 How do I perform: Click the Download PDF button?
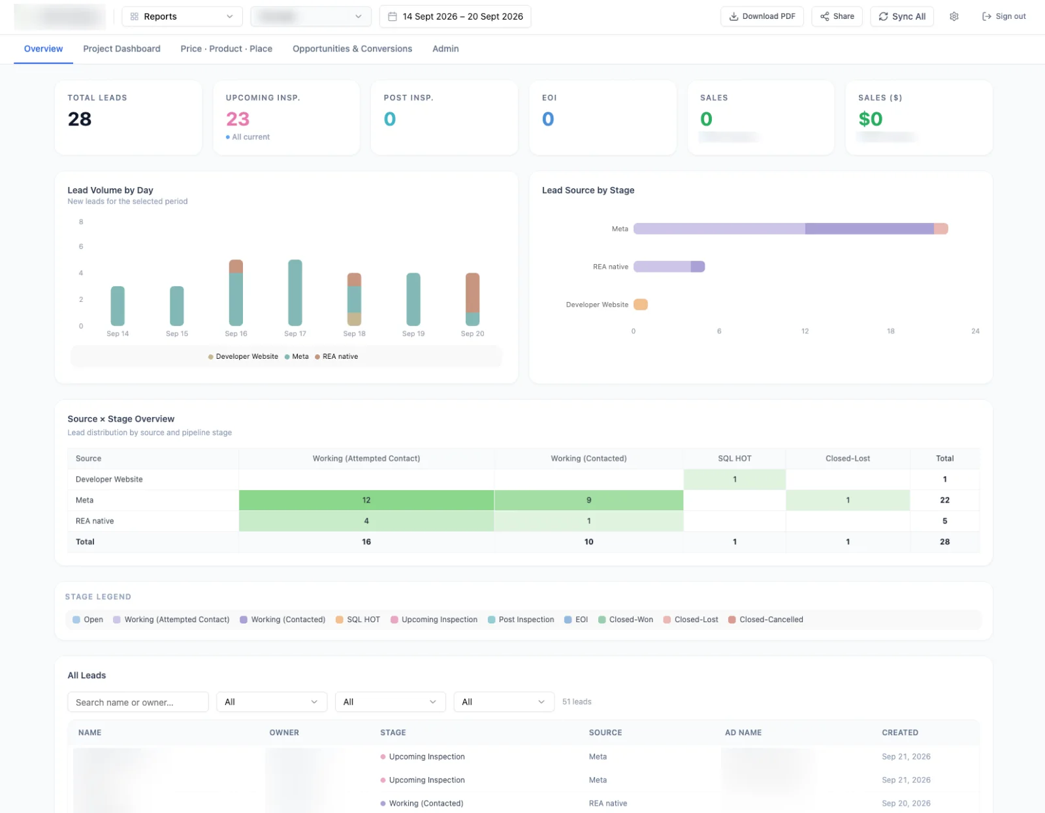tap(762, 16)
